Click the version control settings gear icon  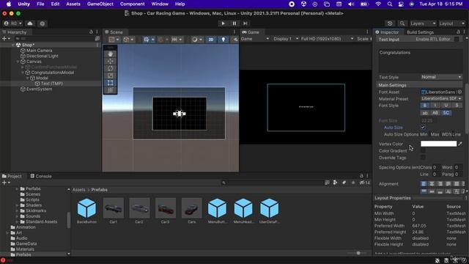click(x=43, y=23)
